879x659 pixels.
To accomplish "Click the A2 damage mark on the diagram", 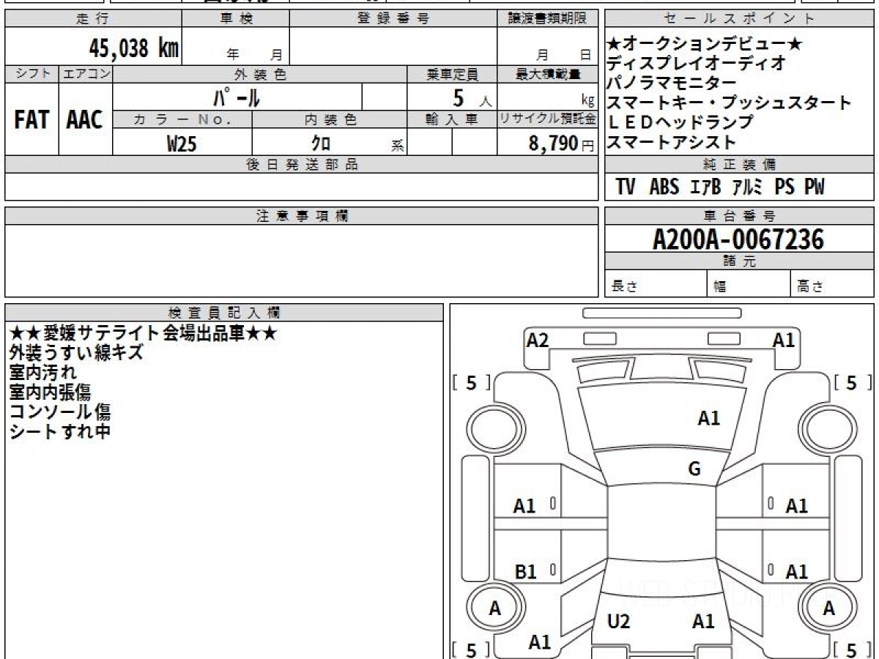I will (538, 340).
